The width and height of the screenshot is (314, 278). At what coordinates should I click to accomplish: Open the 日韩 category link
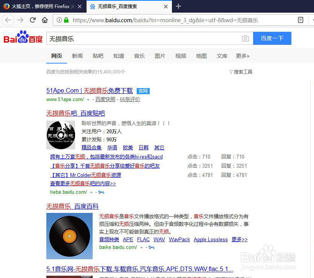coord(144,147)
